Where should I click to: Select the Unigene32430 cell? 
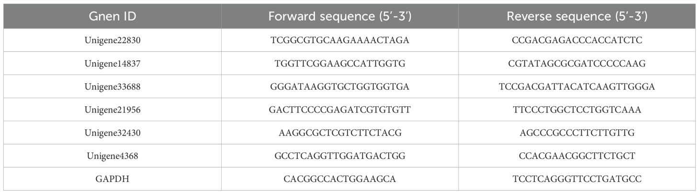(x=113, y=133)
